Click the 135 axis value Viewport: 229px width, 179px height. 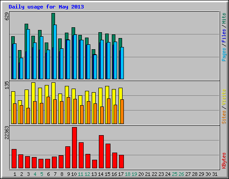click(x=7, y=85)
